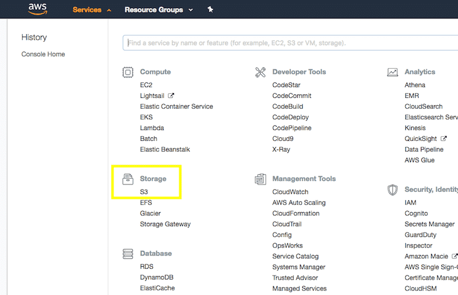
Task: Click the Security shield icon
Action: click(x=392, y=190)
